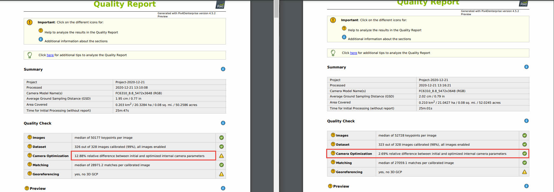Screen dimensions: 554x192
Task: Open the 'here' tips link in left report
Action: 50,55
